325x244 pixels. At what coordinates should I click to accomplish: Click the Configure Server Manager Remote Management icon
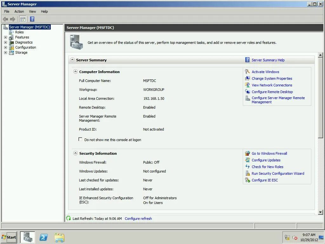[247, 98]
